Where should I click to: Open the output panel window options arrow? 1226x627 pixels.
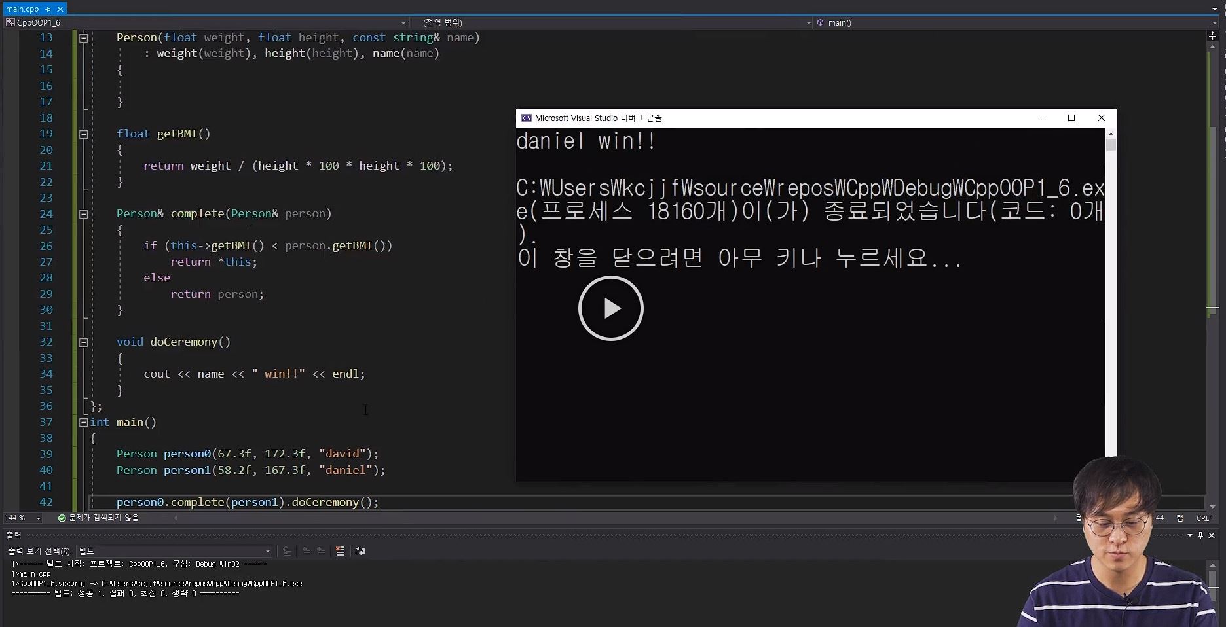click(1190, 535)
